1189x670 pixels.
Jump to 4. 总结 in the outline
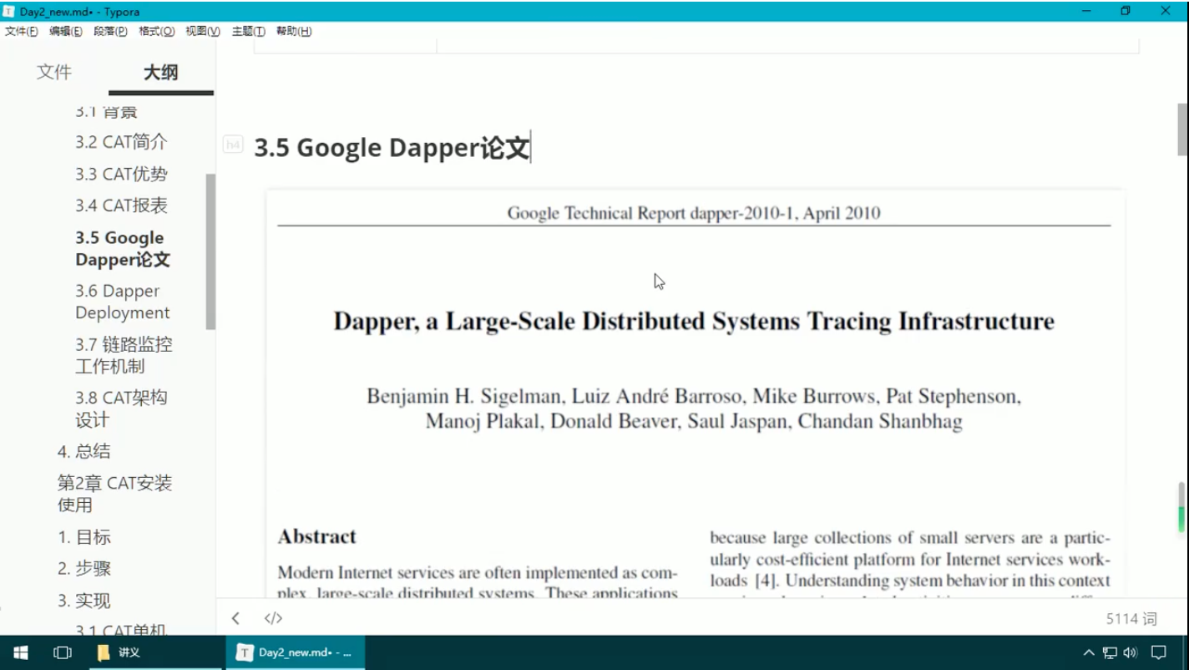pos(83,451)
